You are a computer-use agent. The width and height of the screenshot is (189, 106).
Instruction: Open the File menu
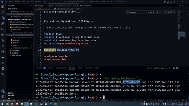[x=6, y=2]
